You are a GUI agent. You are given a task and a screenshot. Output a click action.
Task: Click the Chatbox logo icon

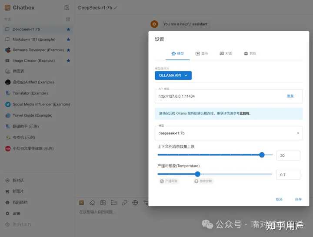tap(7, 7)
